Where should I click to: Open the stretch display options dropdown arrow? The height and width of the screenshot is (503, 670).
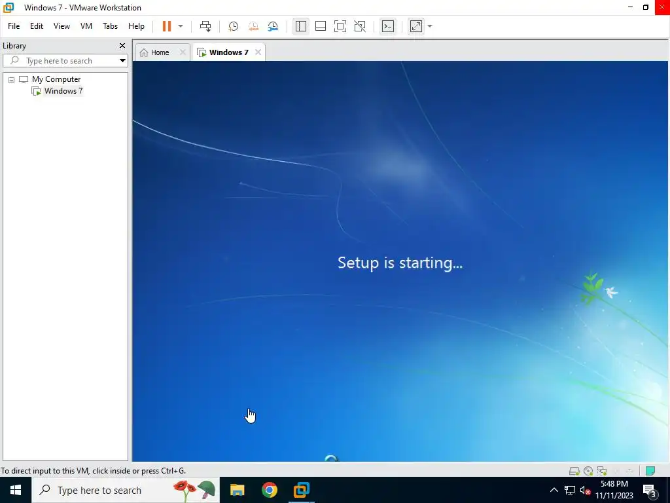pyautogui.click(x=430, y=26)
